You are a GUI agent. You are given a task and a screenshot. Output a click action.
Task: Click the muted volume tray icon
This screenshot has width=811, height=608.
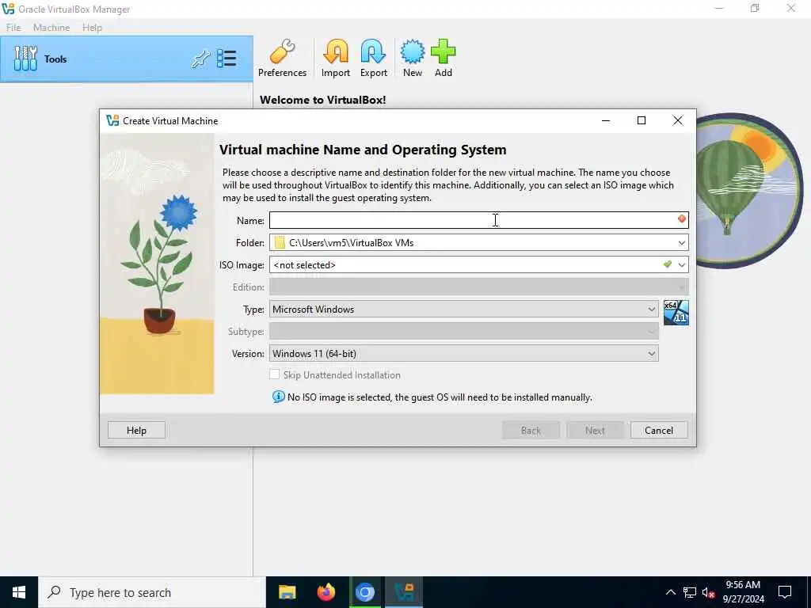click(x=708, y=592)
